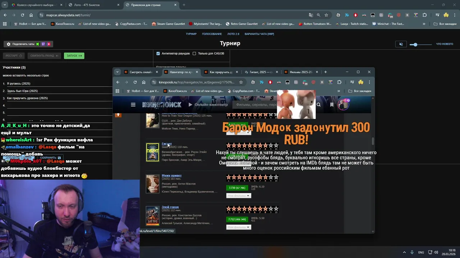The width and height of the screenshot is (460, 258).
Task: Open apps grid icon in back browser bookmarks bar
Action: [x=5, y=24]
